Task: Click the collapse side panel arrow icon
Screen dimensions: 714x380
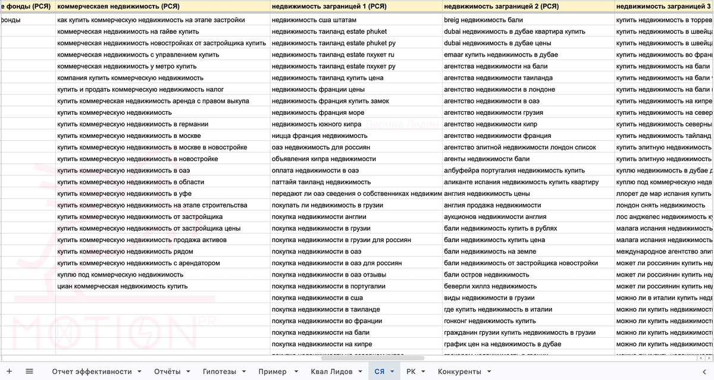Action: [704, 371]
